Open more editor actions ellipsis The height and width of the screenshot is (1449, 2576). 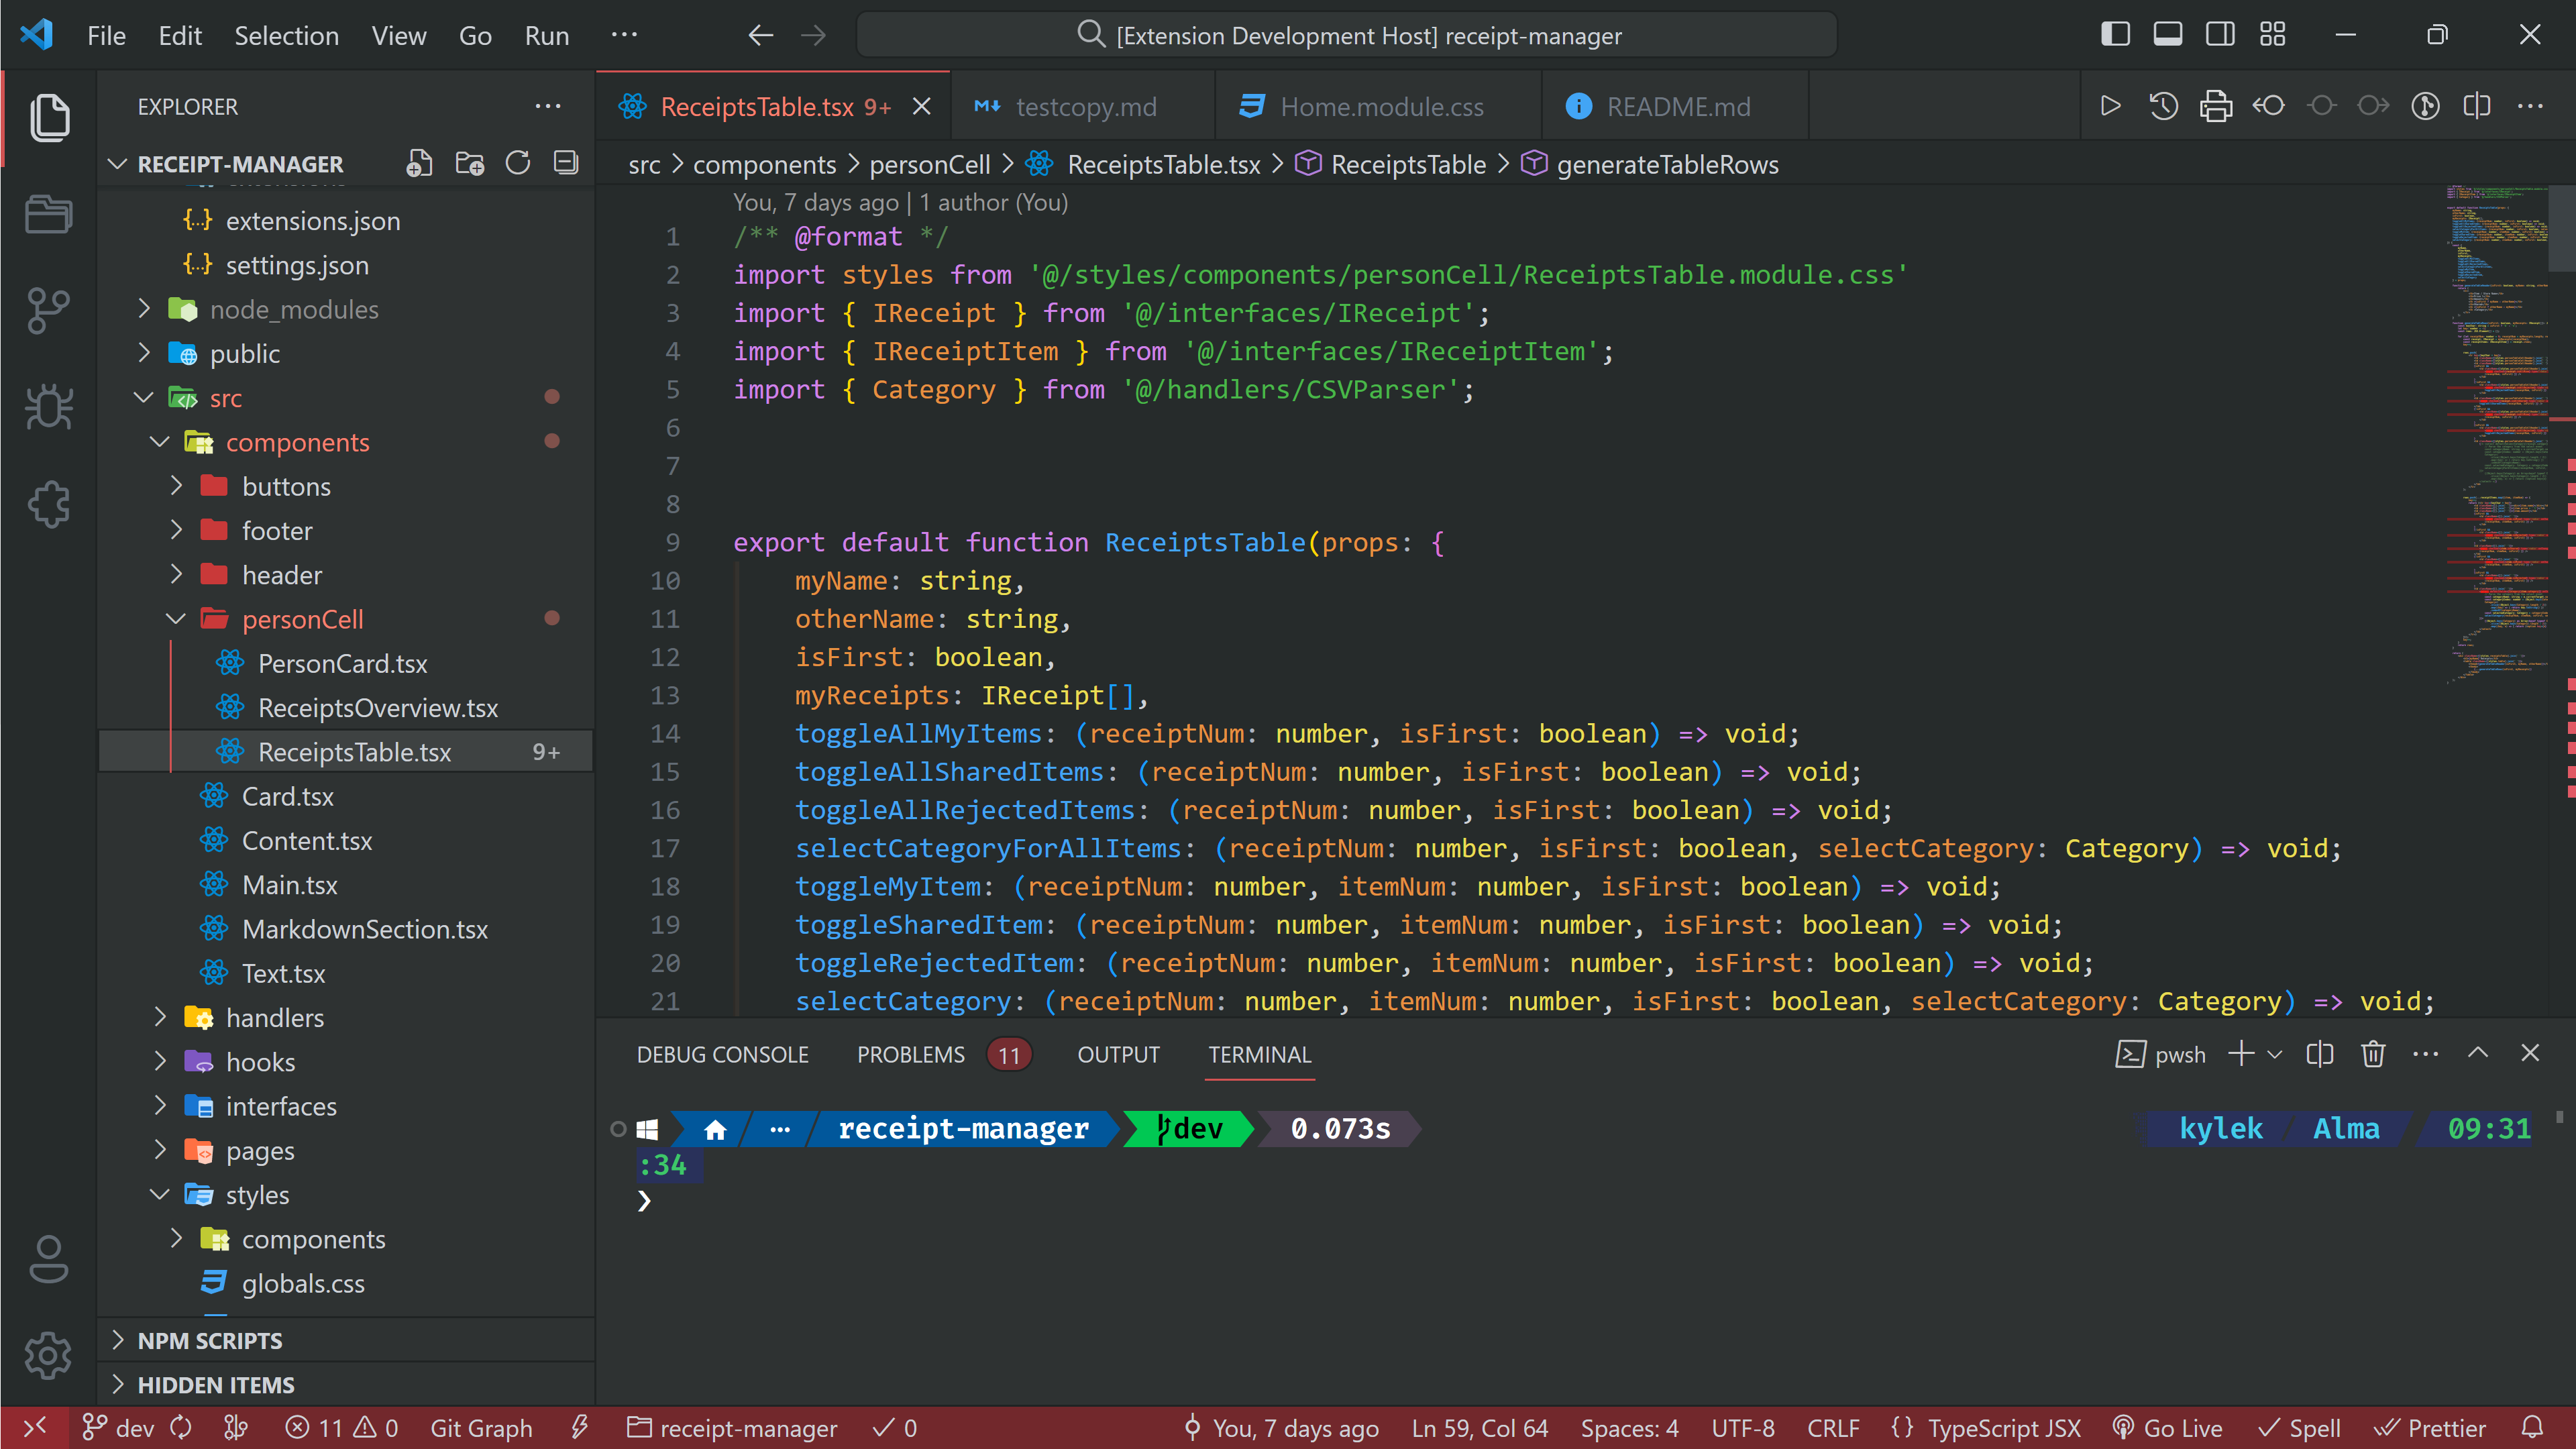click(x=2530, y=106)
